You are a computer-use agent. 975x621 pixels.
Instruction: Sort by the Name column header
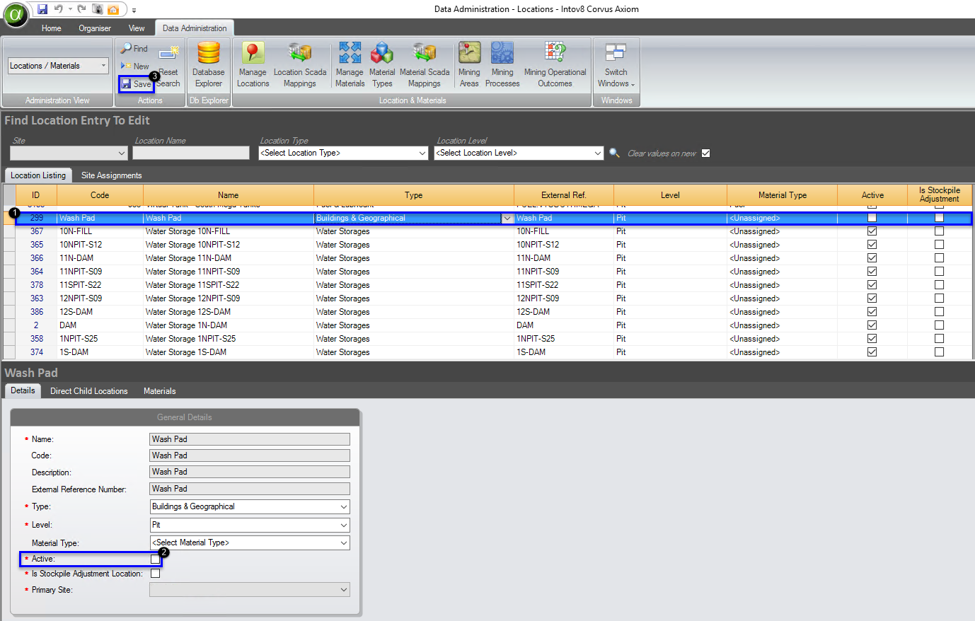pyautogui.click(x=228, y=195)
